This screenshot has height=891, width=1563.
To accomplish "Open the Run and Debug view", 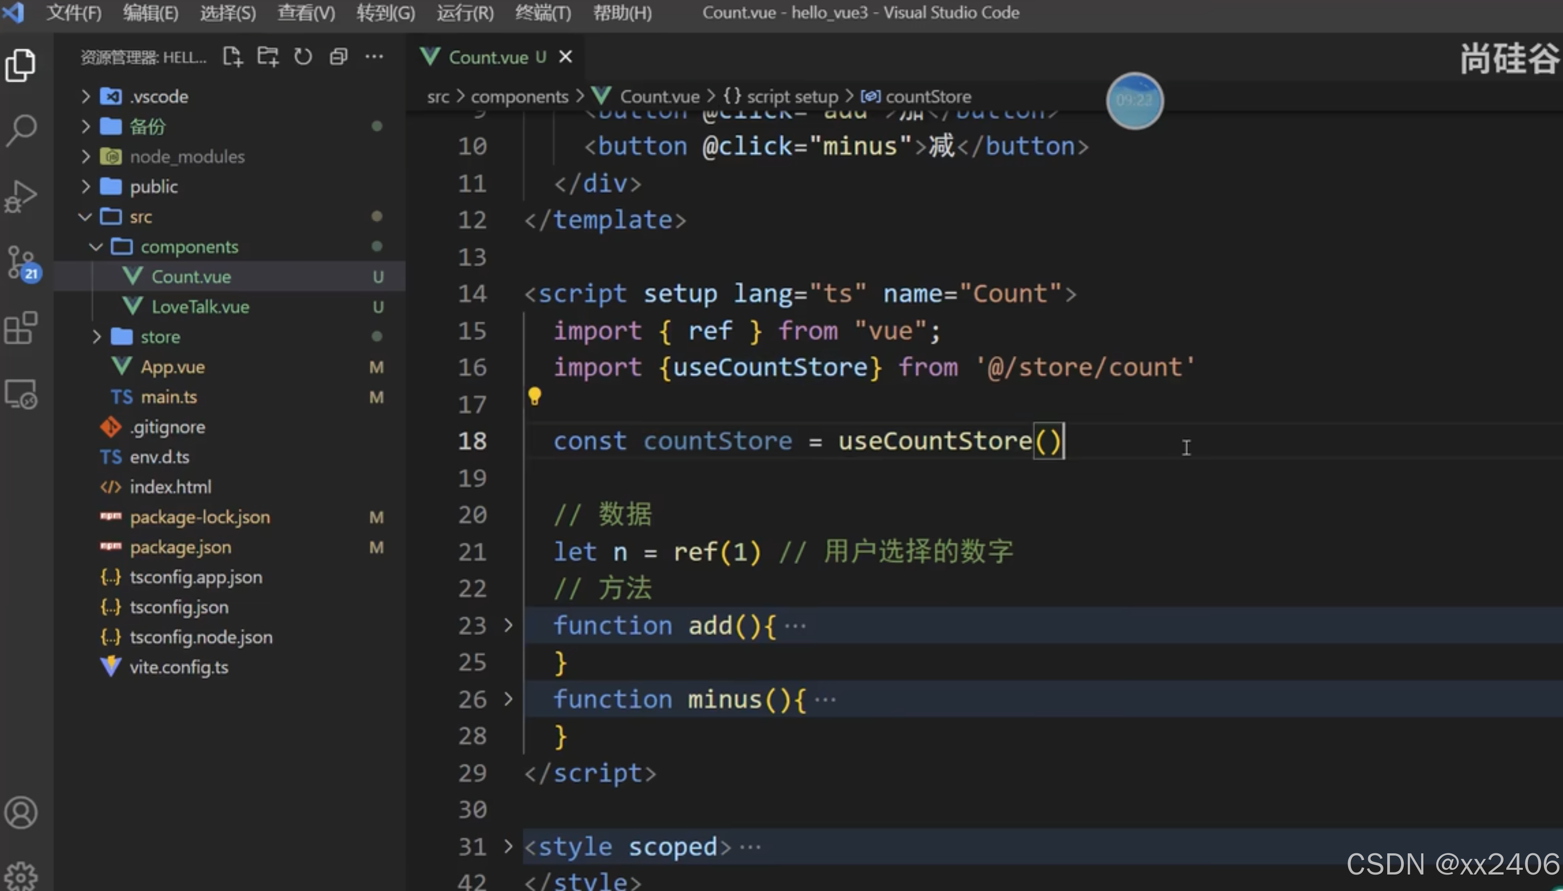I will click(22, 196).
